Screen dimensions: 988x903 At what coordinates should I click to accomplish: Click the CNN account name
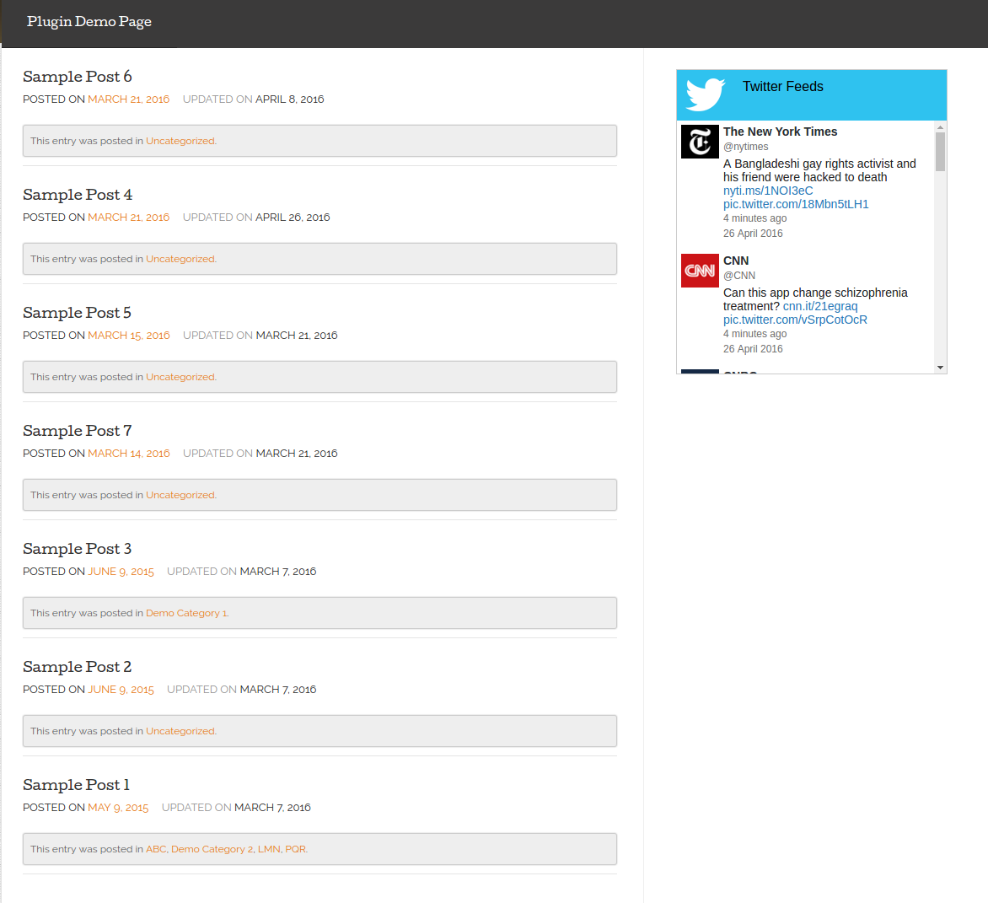pos(736,261)
